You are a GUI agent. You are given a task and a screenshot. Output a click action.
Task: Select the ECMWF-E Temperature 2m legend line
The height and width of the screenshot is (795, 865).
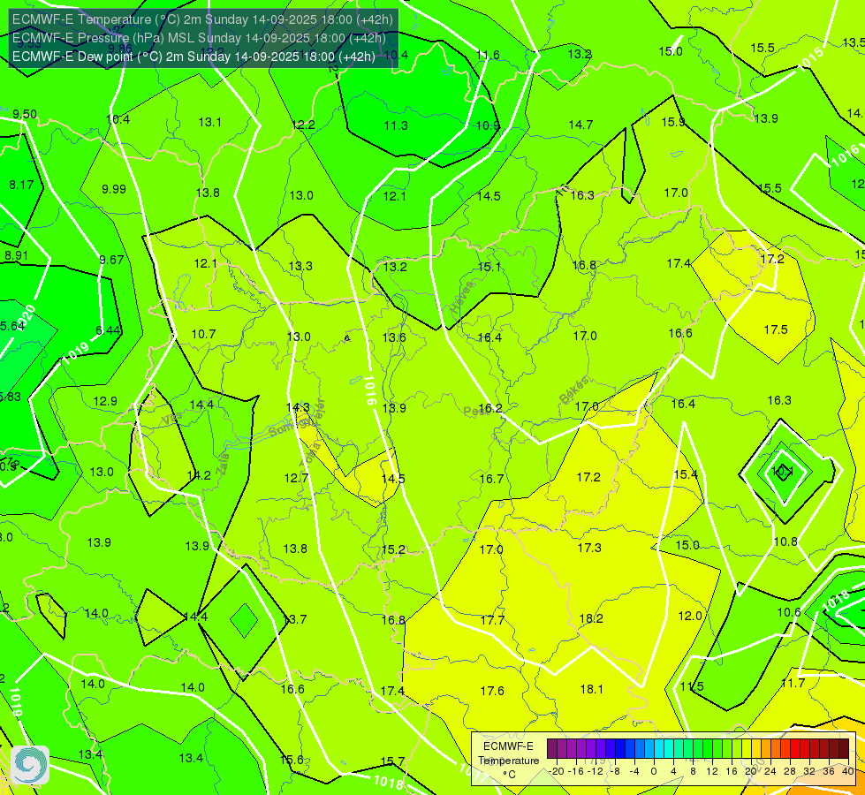click(x=202, y=19)
